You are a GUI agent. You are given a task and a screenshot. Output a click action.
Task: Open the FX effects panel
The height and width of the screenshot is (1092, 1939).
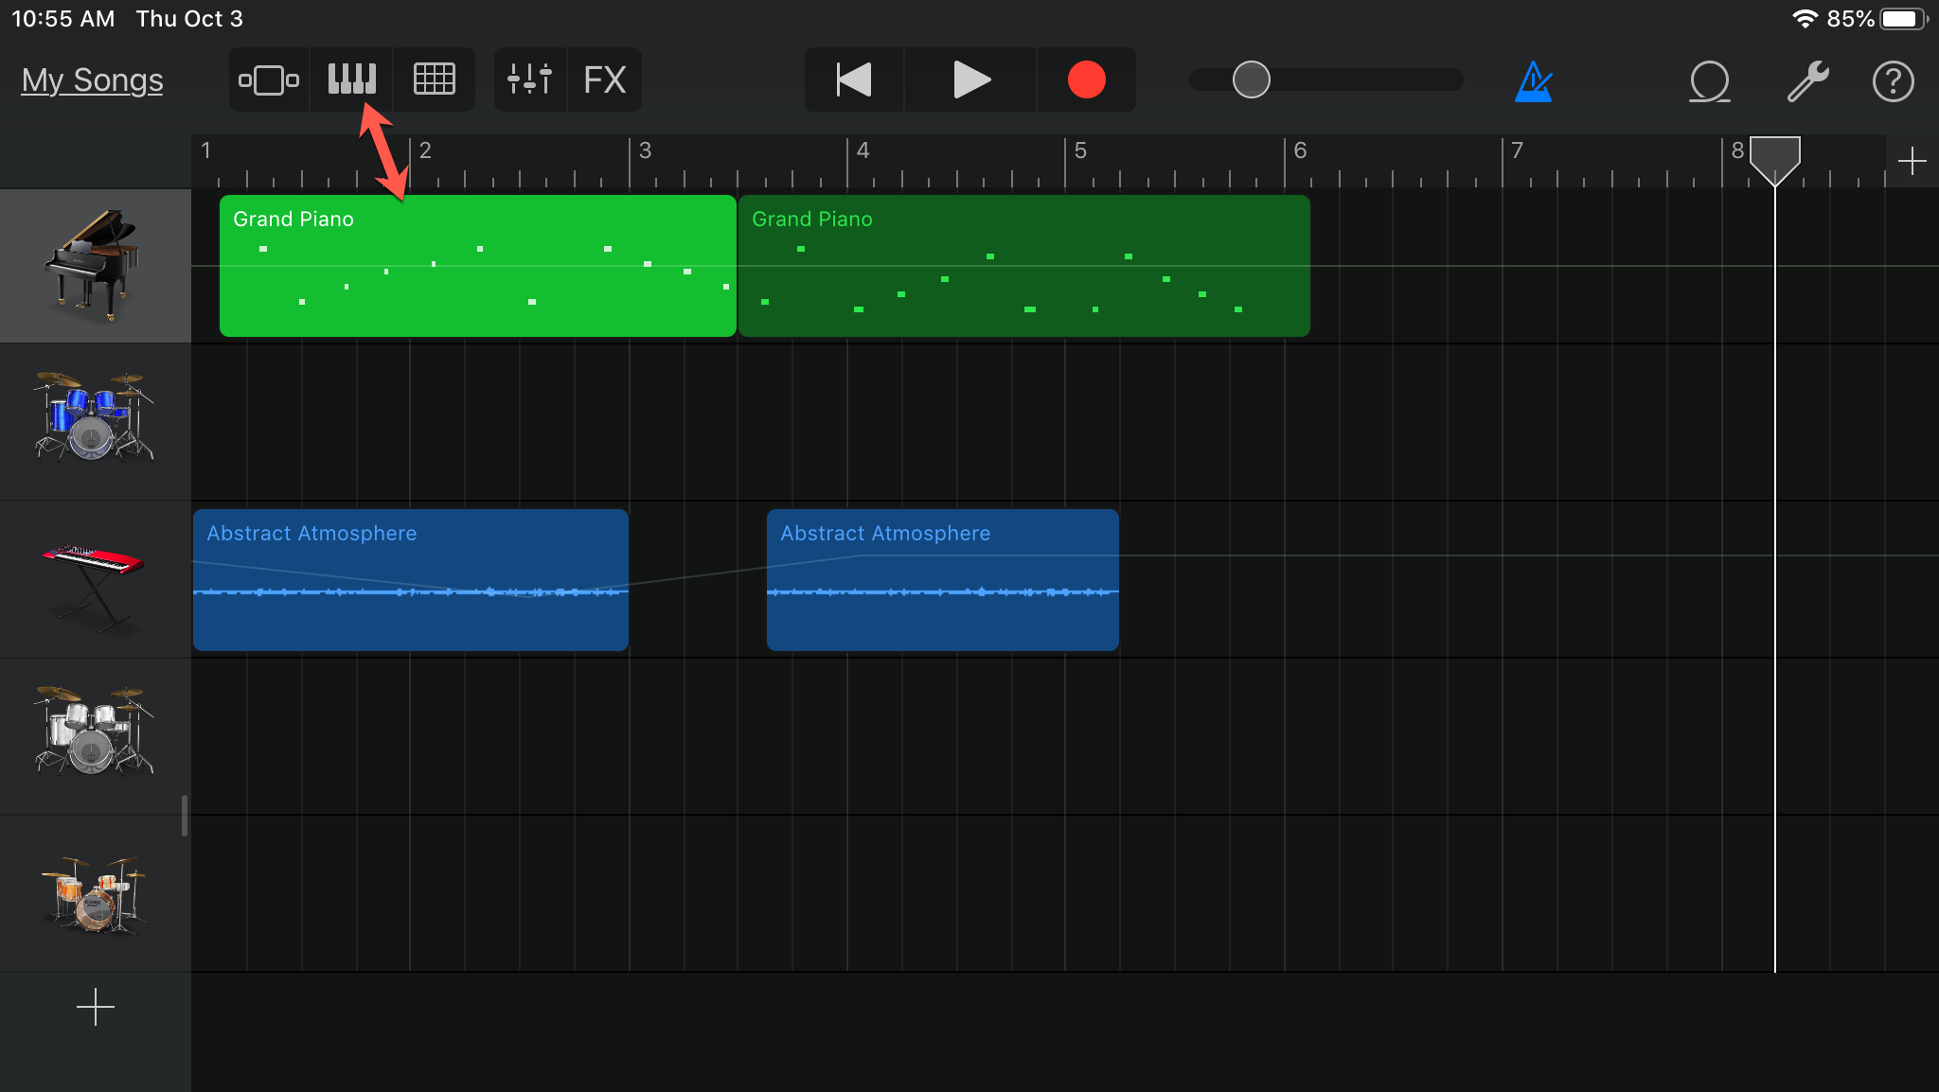(604, 80)
